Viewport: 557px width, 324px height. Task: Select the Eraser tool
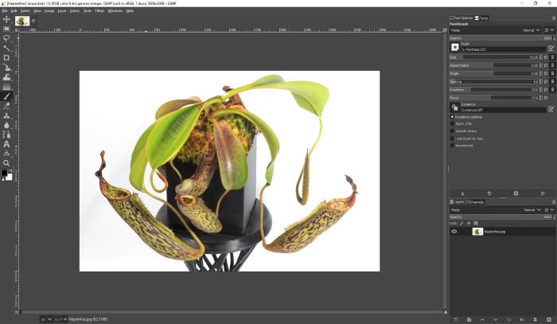[6, 105]
